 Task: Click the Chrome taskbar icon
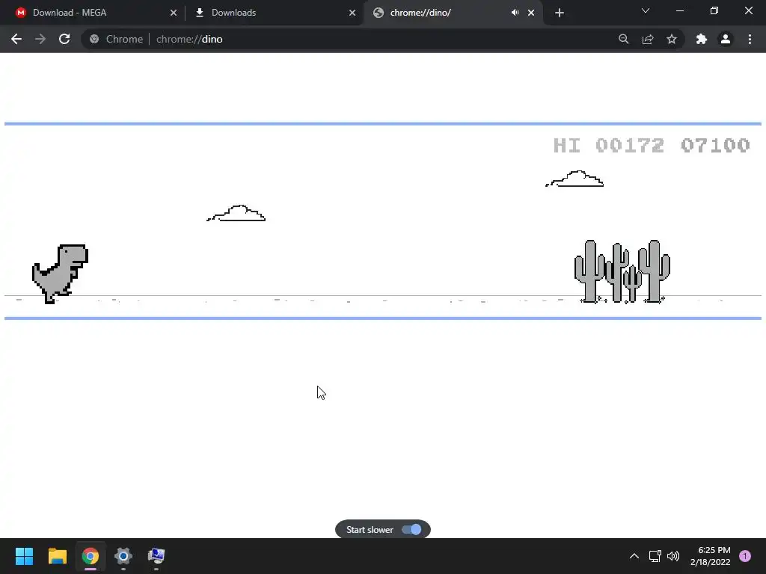point(91,556)
